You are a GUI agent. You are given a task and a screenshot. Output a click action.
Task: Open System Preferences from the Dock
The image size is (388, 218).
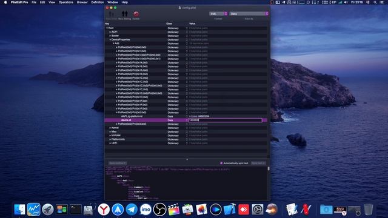click(258, 210)
